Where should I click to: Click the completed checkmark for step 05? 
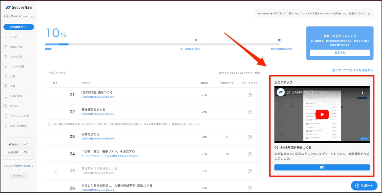pos(55,171)
